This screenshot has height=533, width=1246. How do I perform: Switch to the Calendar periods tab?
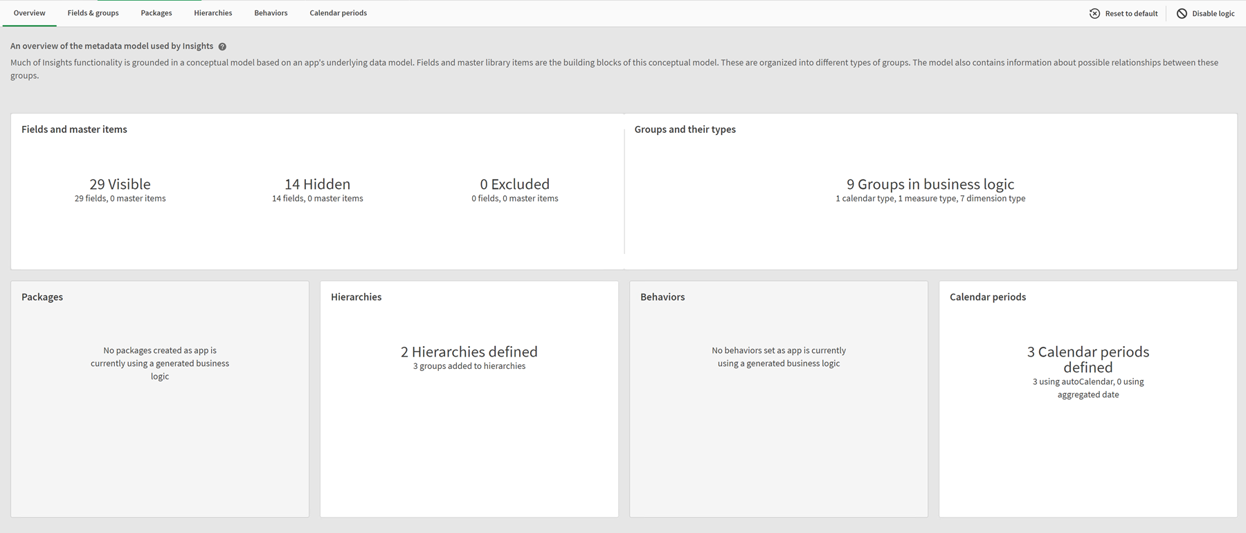(338, 13)
